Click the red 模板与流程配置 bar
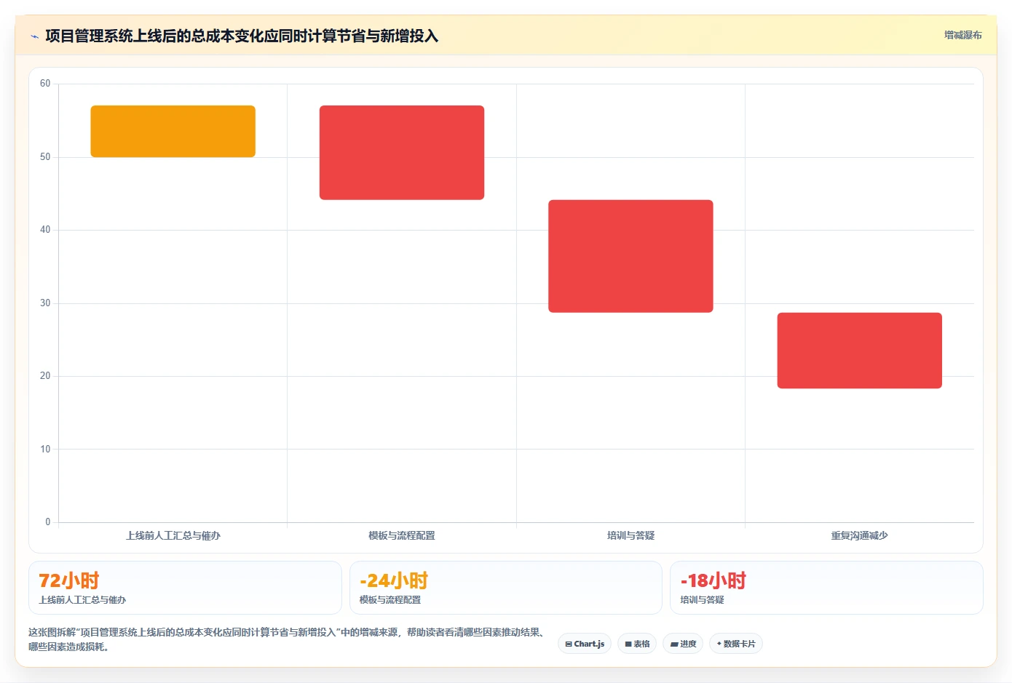The width and height of the screenshot is (1012, 683). (x=402, y=153)
